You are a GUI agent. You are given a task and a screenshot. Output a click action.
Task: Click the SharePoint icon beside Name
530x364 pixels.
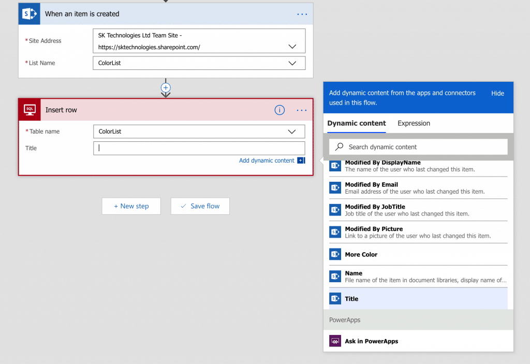[x=335, y=276]
